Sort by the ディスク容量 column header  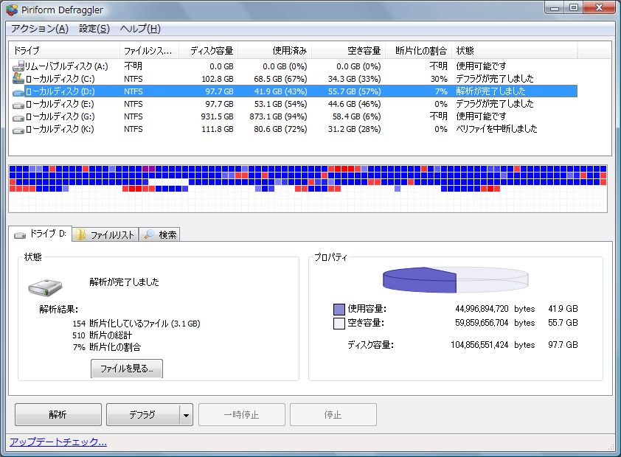(x=208, y=51)
